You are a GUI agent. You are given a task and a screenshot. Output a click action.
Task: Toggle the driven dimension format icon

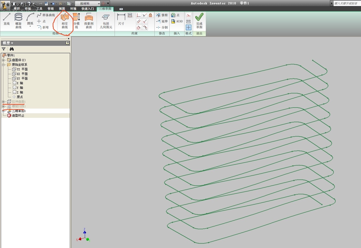189,21
